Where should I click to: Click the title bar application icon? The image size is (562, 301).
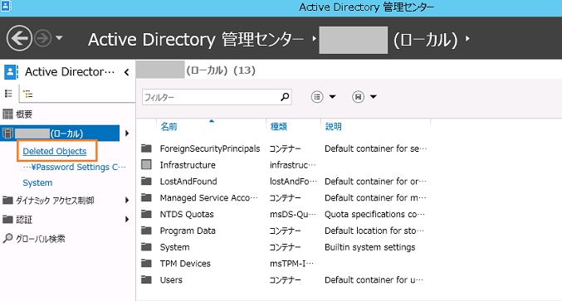(x=6, y=6)
